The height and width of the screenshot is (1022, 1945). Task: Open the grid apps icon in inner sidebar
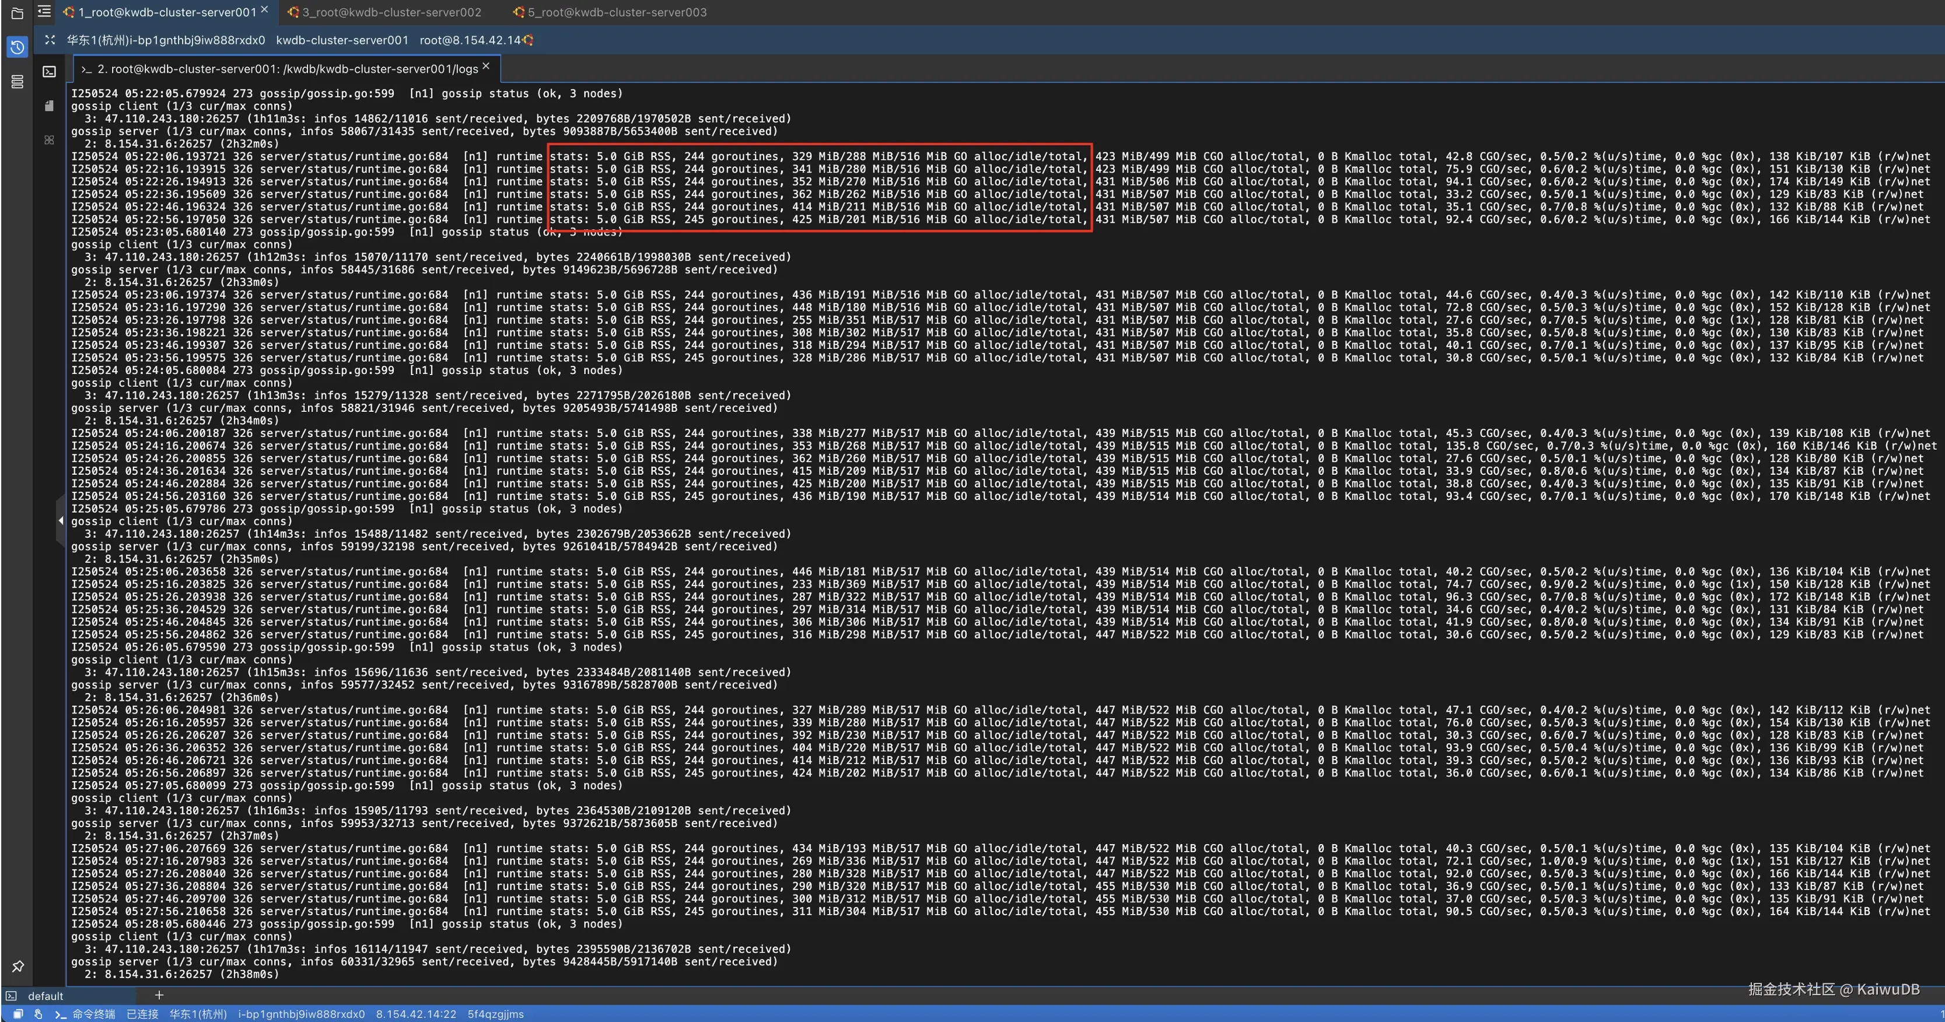click(x=49, y=139)
